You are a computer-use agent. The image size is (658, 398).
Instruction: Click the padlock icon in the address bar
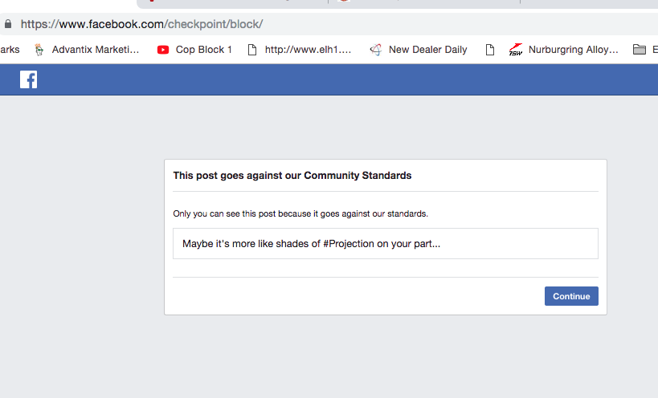[8, 24]
